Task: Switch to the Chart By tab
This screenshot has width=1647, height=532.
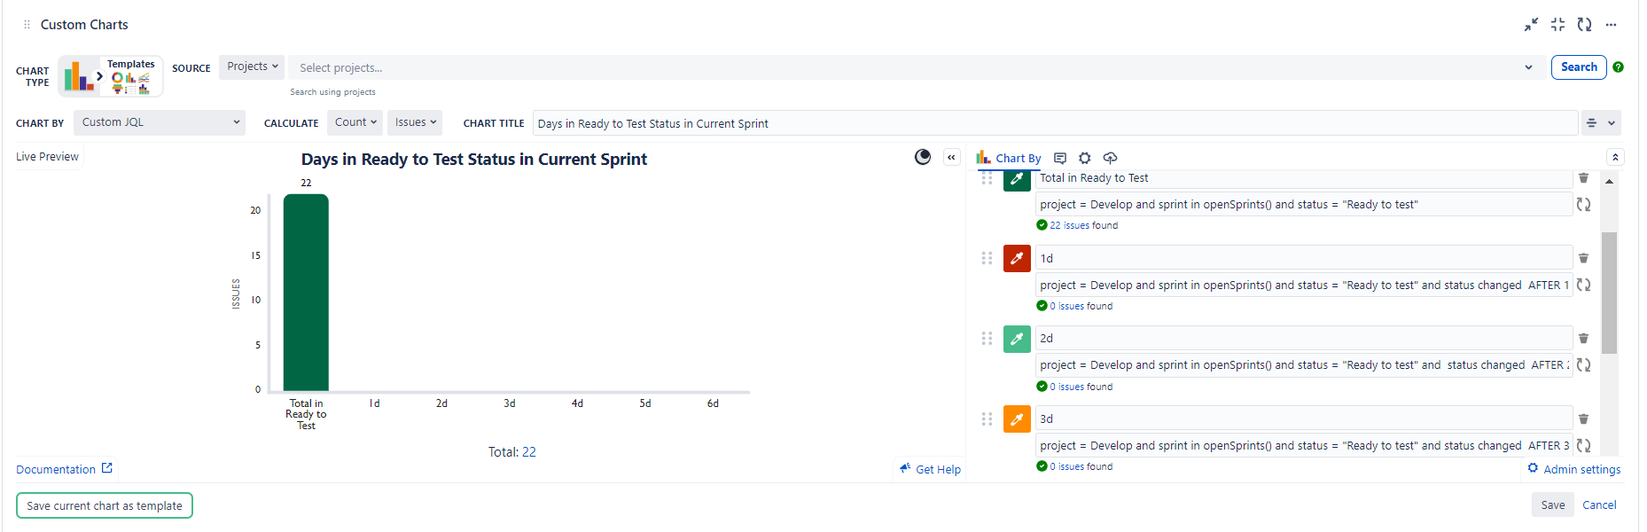Action: pyautogui.click(x=1009, y=158)
